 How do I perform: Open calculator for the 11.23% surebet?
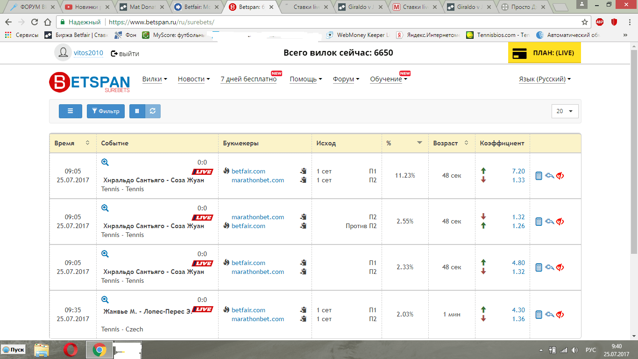[539, 176]
